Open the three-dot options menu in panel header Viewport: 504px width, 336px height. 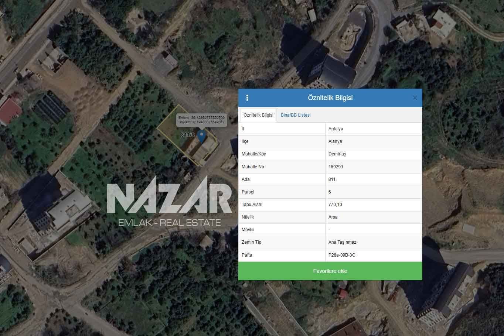click(x=247, y=98)
